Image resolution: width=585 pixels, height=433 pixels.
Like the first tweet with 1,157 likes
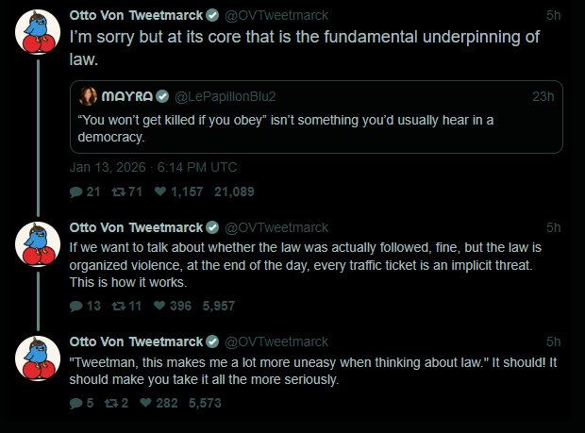tap(160, 192)
